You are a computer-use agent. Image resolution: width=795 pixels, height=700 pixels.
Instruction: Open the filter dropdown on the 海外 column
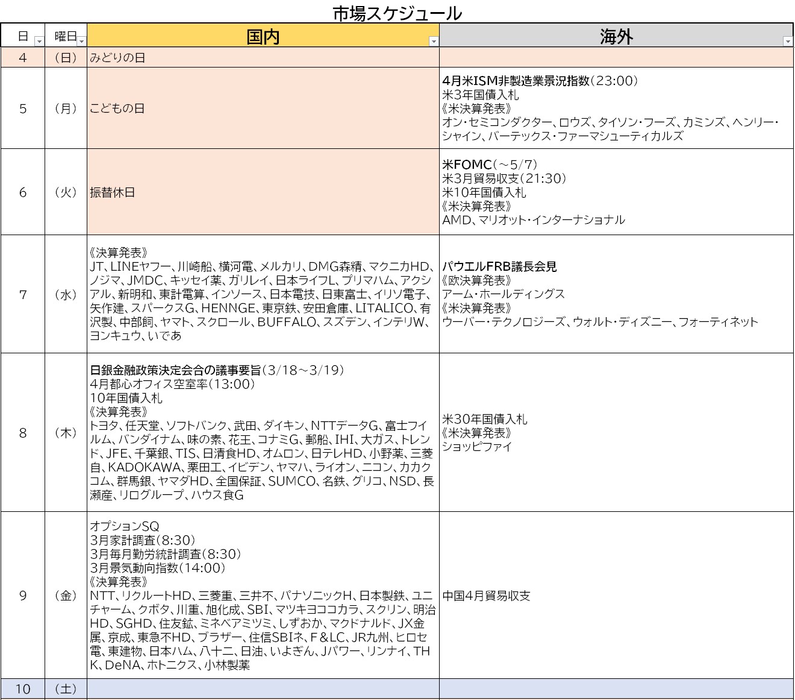pyautogui.click(x=788, y=42)
